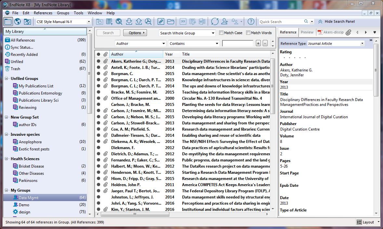This screenshot has width=383, height=229.
Task: Click the reference list vertical scrollbar
Action: click(x=272, y=86)
